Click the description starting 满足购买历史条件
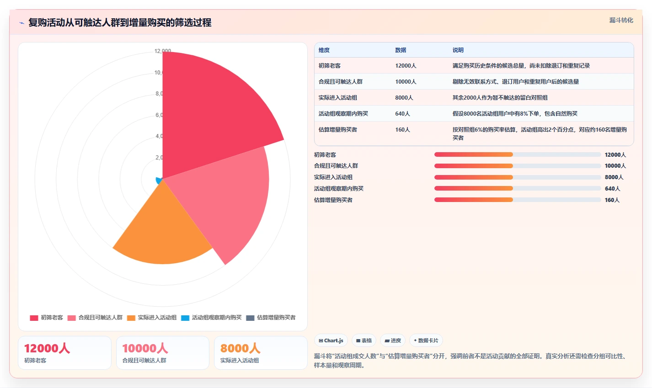This screenshot has width=652, height=388. 521,66
